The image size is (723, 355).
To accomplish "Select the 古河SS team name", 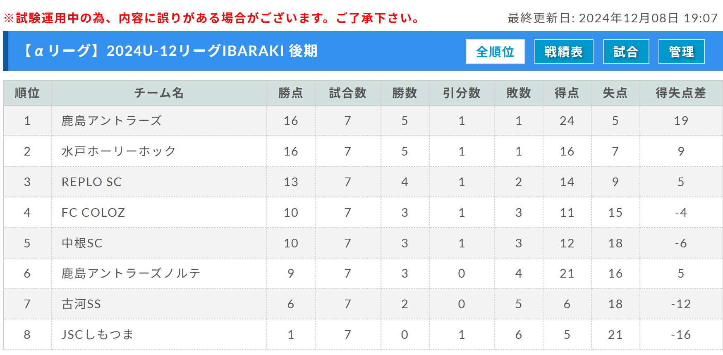I will pos(81,304).
